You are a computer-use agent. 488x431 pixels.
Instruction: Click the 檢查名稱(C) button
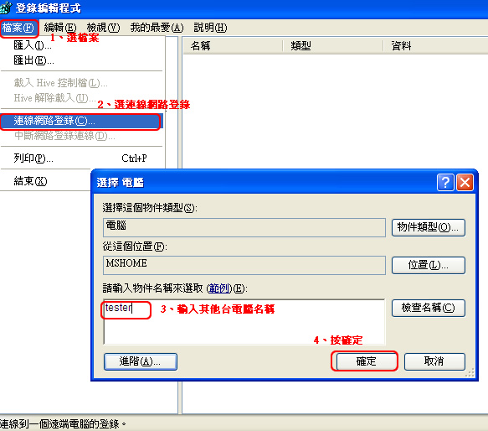tap(429, 308)
